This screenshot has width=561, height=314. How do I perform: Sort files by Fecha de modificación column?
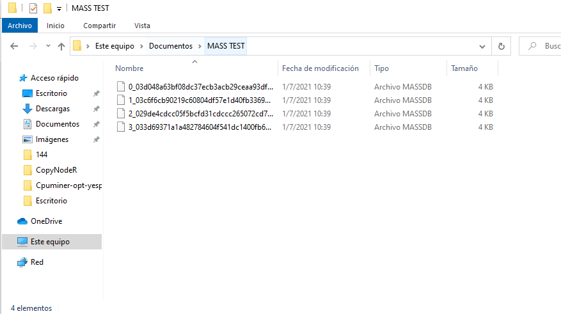320,68
